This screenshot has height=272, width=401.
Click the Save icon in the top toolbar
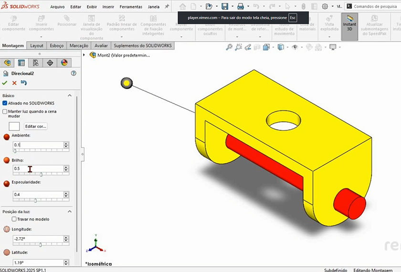[225, 7]
